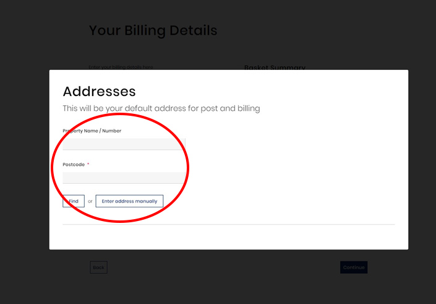
Task: Click the dimmed Back button
Action: (x=98, y=267)
